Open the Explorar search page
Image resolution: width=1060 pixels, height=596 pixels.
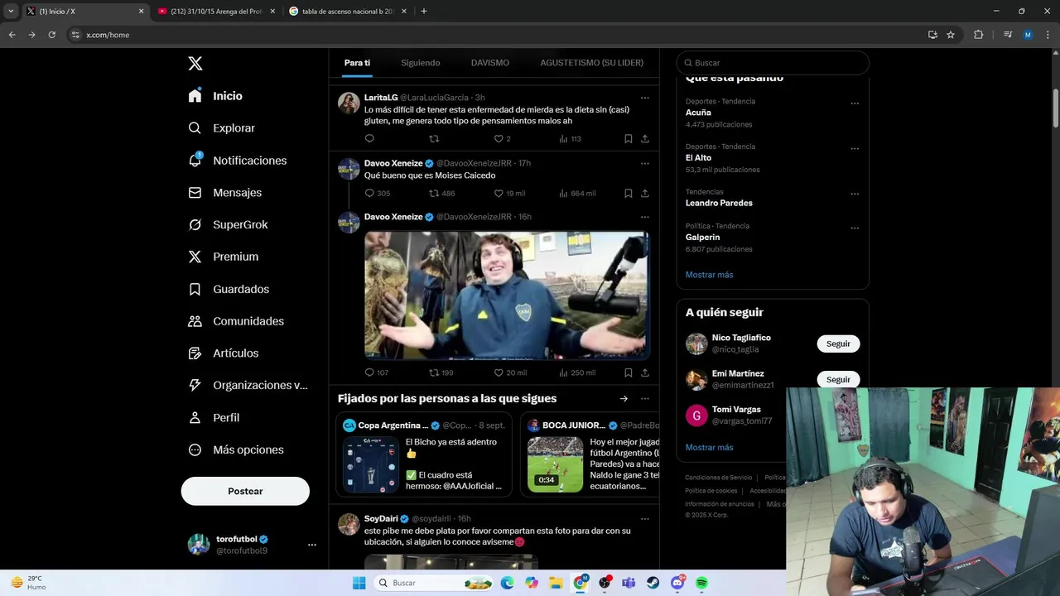click(x=221, y=128)
